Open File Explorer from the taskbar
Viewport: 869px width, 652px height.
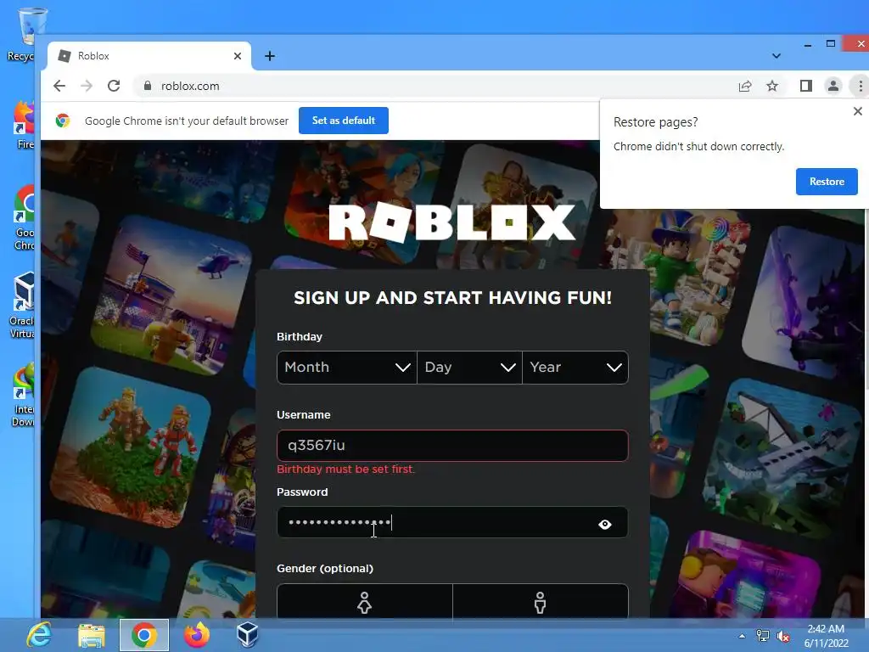click(x=92, y=635)
